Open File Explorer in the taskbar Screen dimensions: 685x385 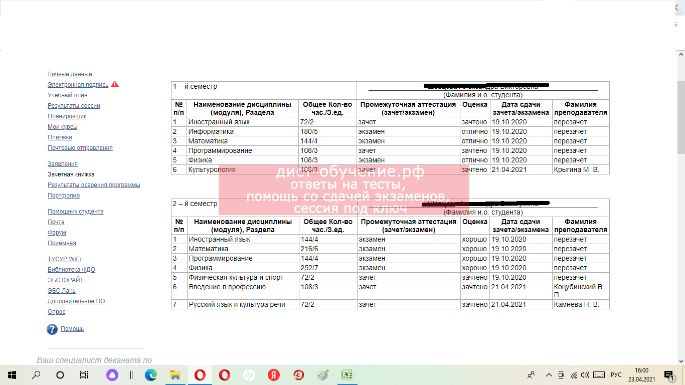point(175,375)
